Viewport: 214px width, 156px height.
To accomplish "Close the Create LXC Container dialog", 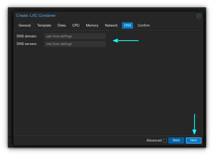I will (199, 16).
